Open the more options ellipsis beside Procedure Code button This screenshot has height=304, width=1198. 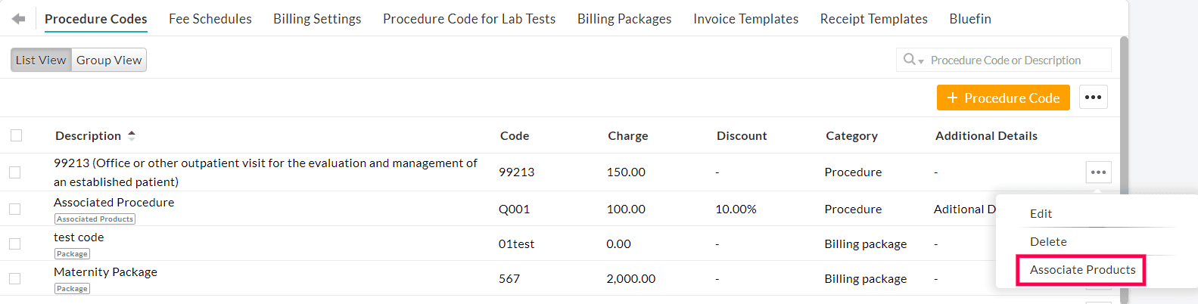pos(1093,98)
